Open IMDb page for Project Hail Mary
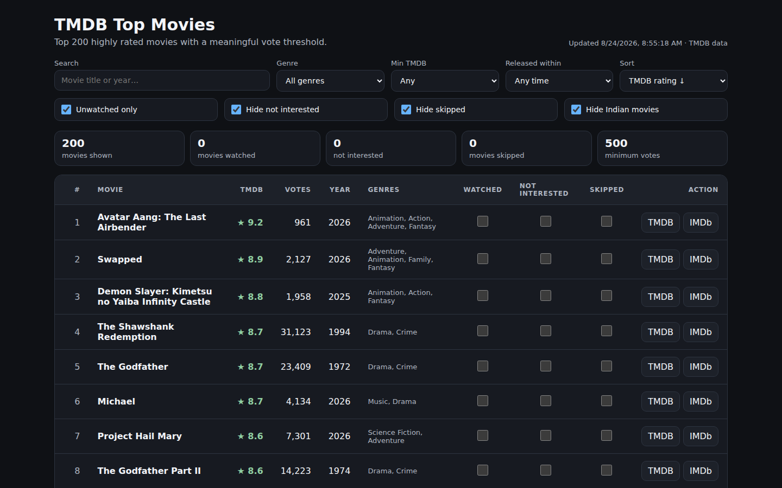The image size is (782, 488). click(701, 436)
